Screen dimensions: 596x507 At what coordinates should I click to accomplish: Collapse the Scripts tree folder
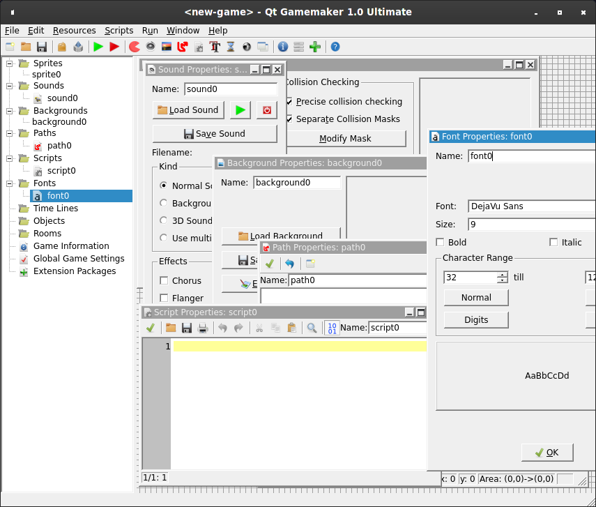10,158
